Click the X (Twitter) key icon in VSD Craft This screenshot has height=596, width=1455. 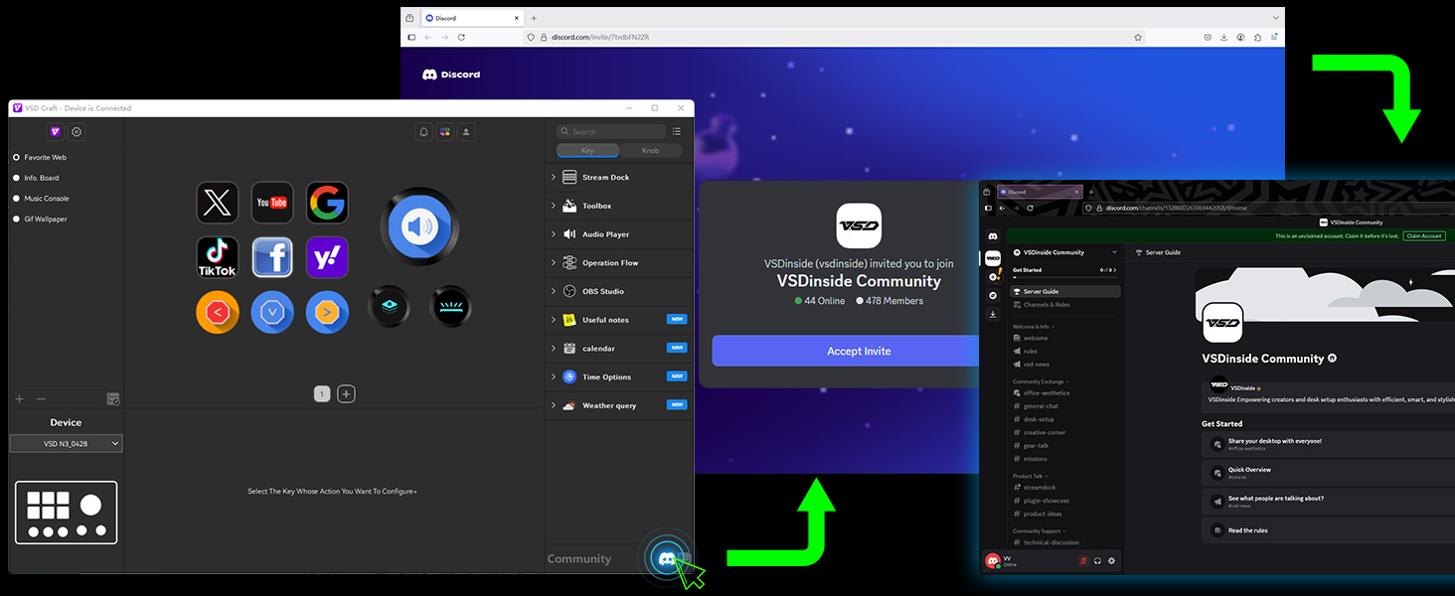pyautogui.click(x=217, y=203)
